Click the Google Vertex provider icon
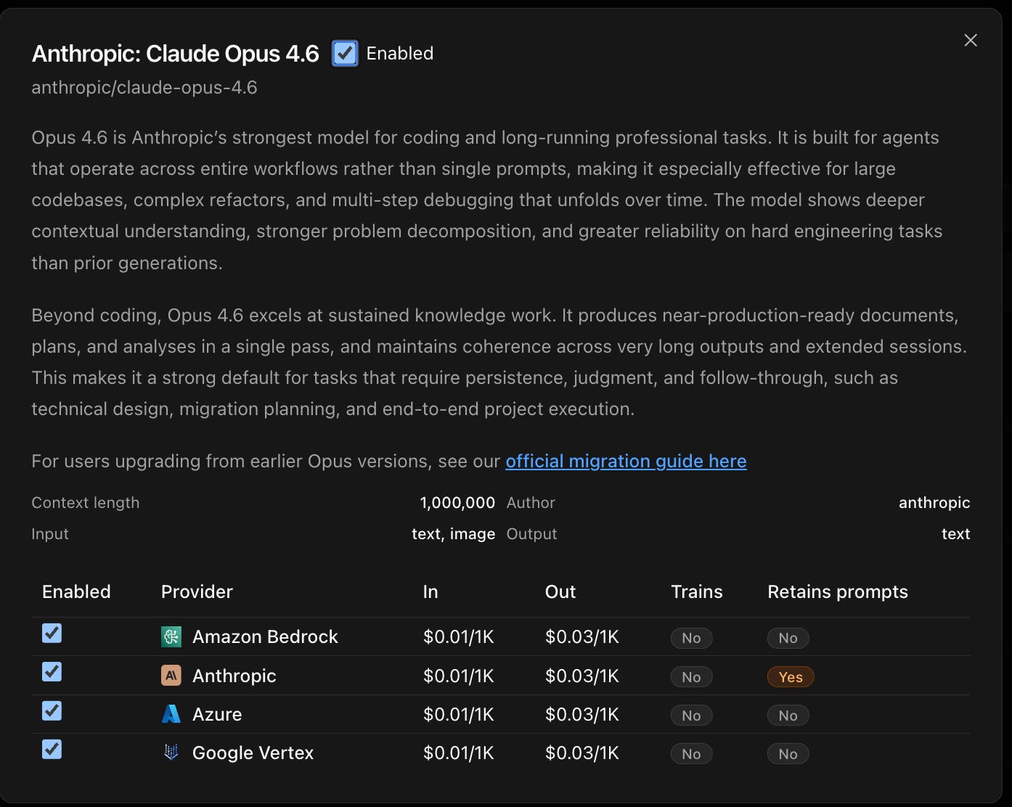Image resolution: width=1012 pixels, height=807 pixels. [171, 753]
